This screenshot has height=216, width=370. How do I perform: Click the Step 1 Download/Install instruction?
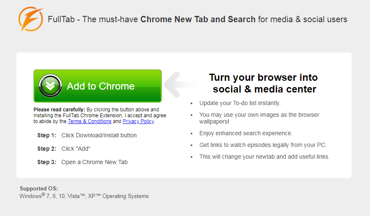click(87, 135)
